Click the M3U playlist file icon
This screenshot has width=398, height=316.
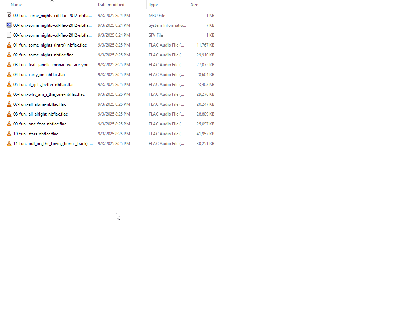[9, 16]
